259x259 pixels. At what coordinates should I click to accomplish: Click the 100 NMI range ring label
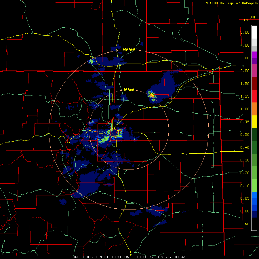click(129, 49)
